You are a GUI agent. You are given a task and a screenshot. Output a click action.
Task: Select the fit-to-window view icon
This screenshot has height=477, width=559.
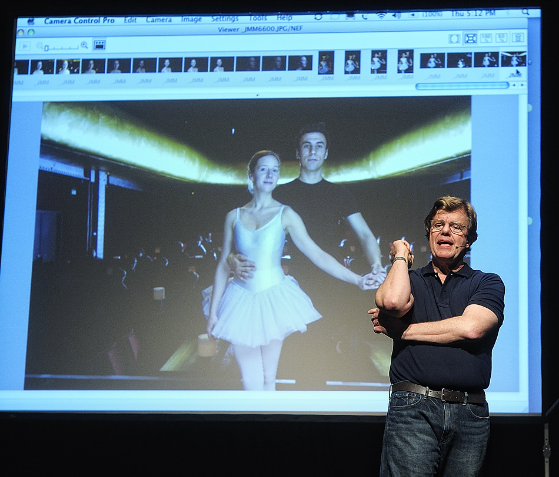(470, 38)
